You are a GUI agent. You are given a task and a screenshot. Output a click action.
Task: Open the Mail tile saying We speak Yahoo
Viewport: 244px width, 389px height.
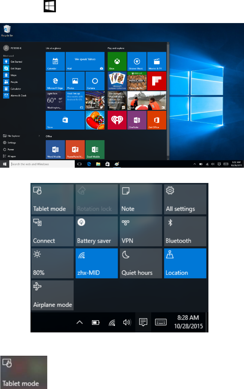pos(85,61)
